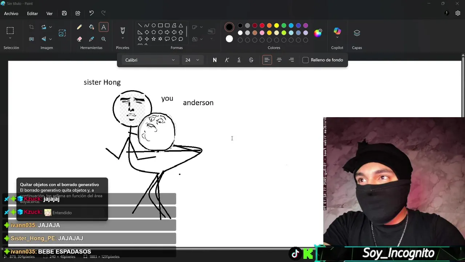Image resolution: width=465 pixels, height=262 pixels.
Task: Open the shape size thickness control
Action: (x=211, y=31)
